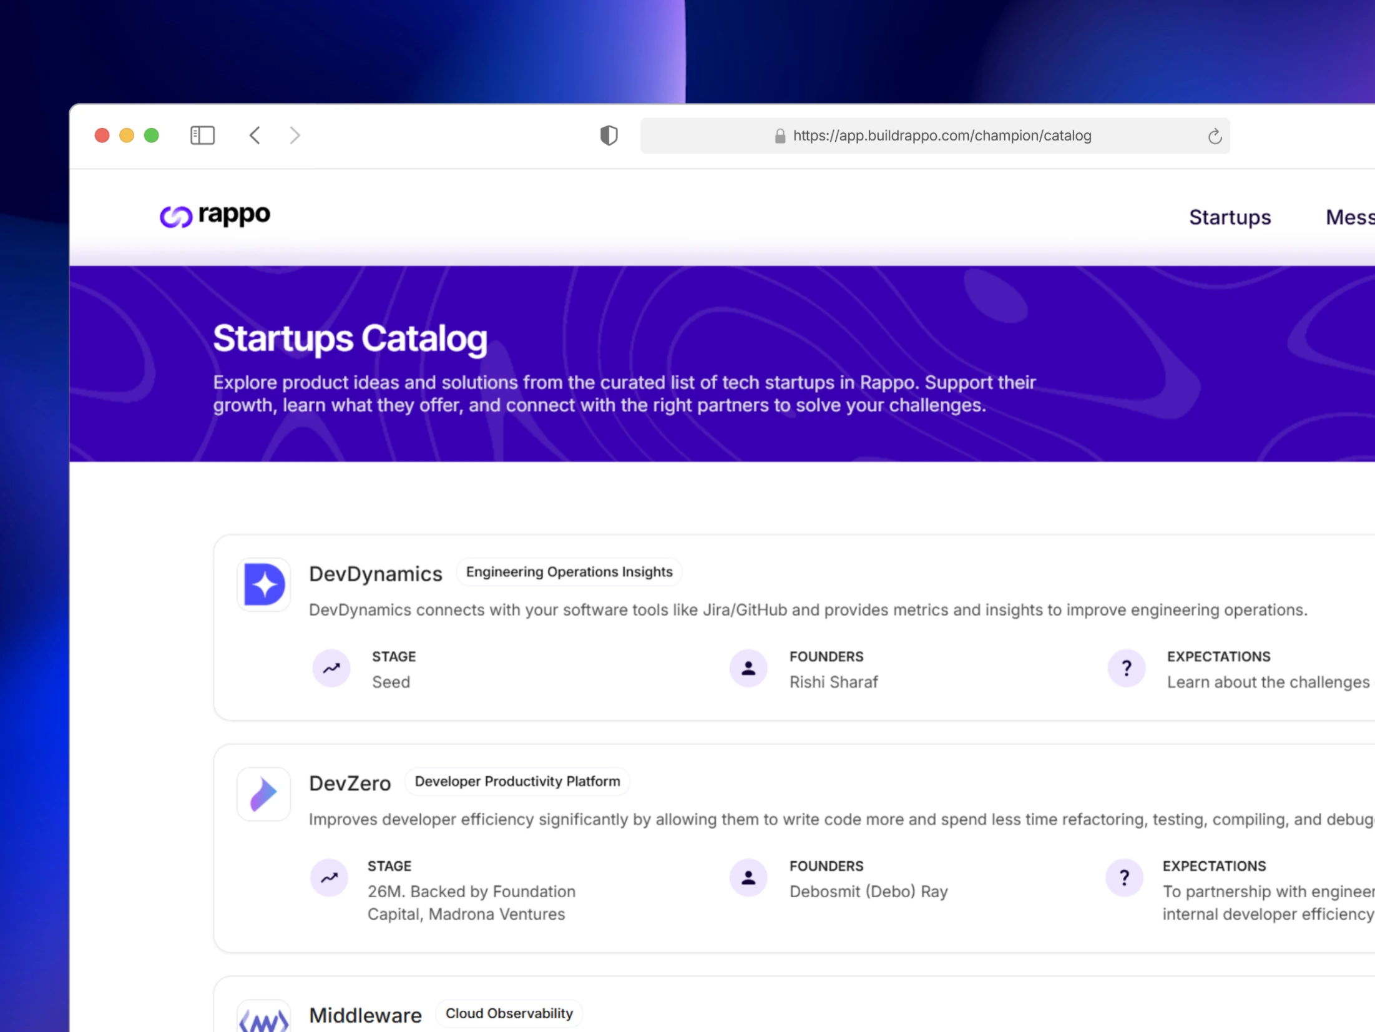This screenshot has height=1032, width=1375.
Task: Click the Cloud Observability tag
Action: (x=509, y=1014)
